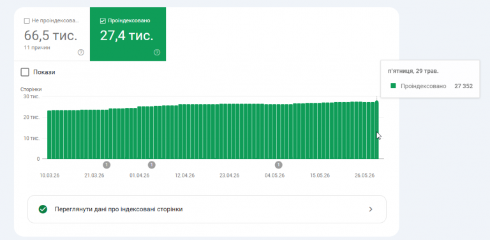Image resolution: width=490 pixels, height=240 pixels.
Task: Click the 23.04.26 axis date label
Action: pos(230,176)
